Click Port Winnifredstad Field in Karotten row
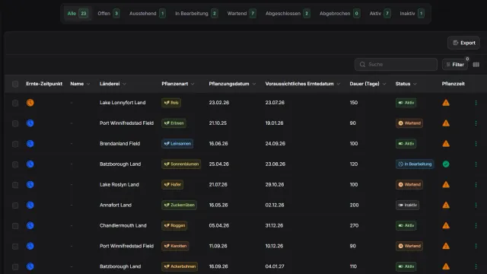The height and width of the screenshot is (274, 487). 127,246
